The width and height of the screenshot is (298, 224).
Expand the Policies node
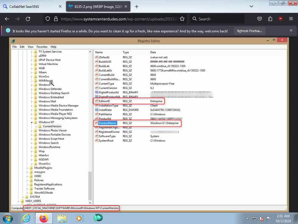[27, 180]
